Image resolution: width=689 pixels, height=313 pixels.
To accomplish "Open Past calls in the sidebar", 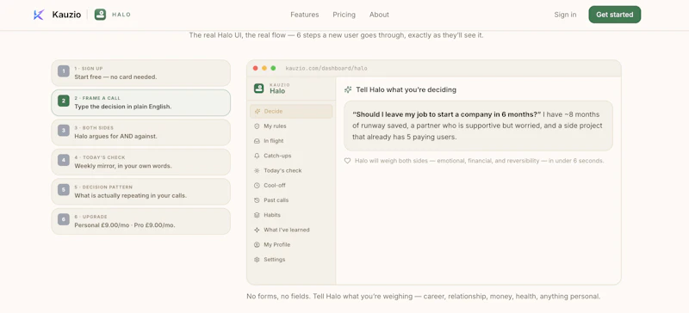I will 291,200.
